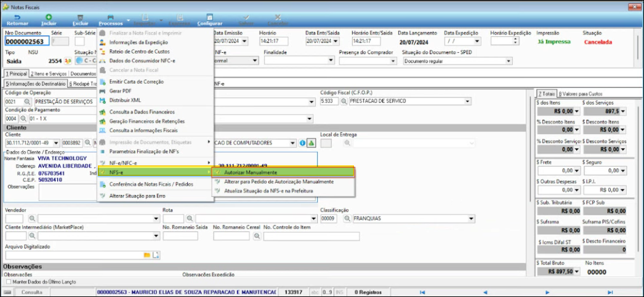Go to last record navigation arrow
The image size is (644, 297).
(x=610, y=292)
